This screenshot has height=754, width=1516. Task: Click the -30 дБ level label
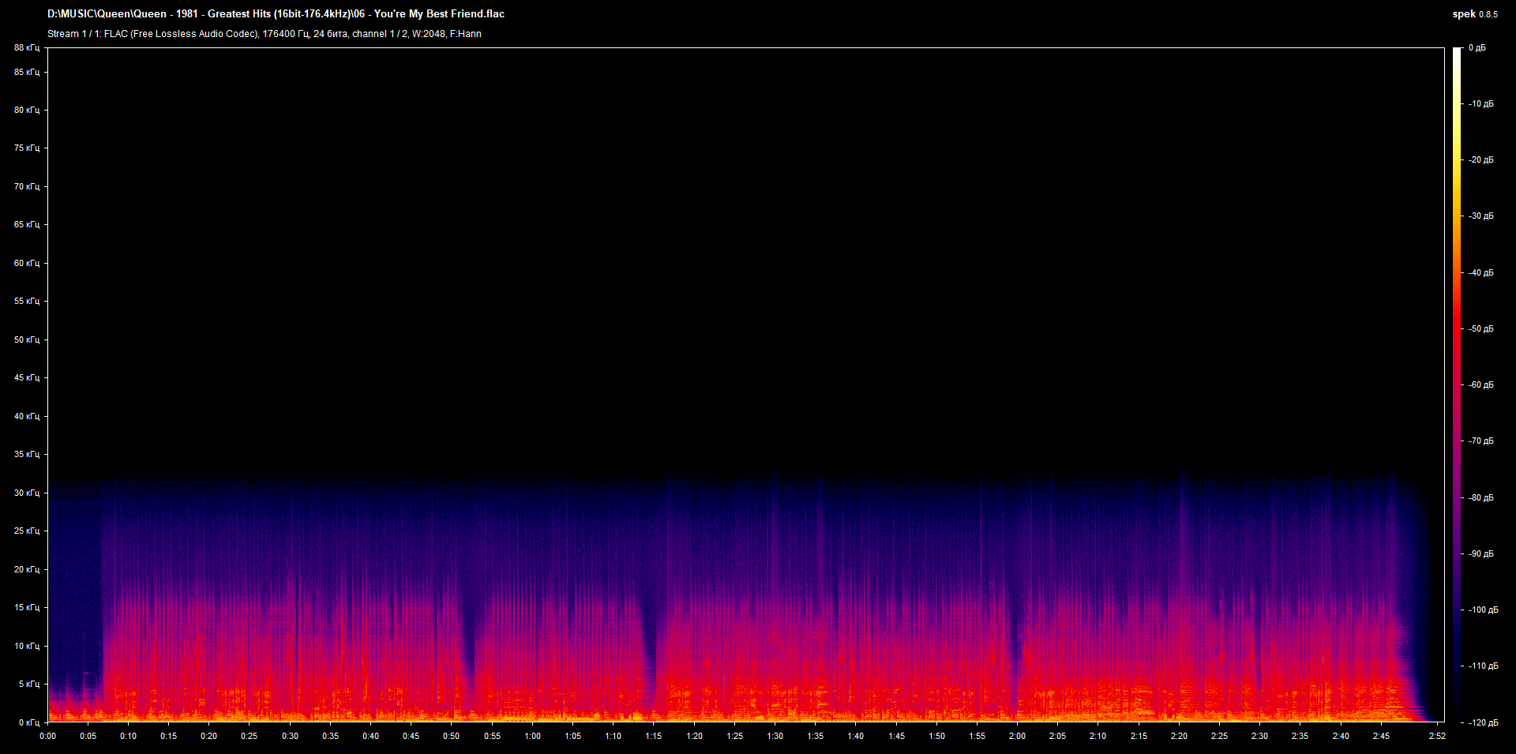click(1481, 216)
